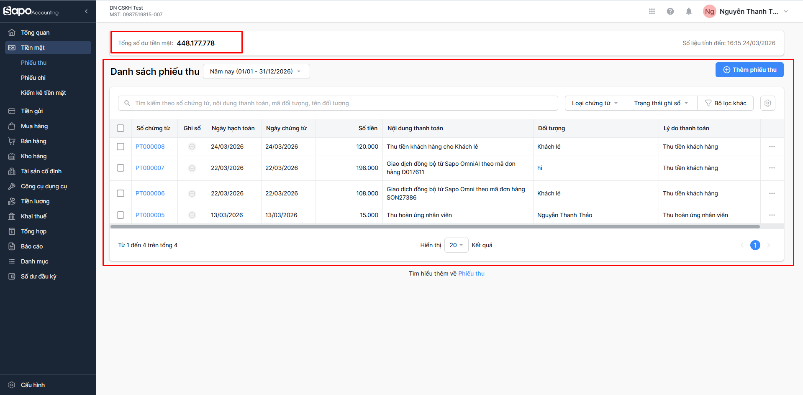Viewport: 803px width, 395px height.
Task: Open receipt link PT000008
Action: tap(150, 147)
